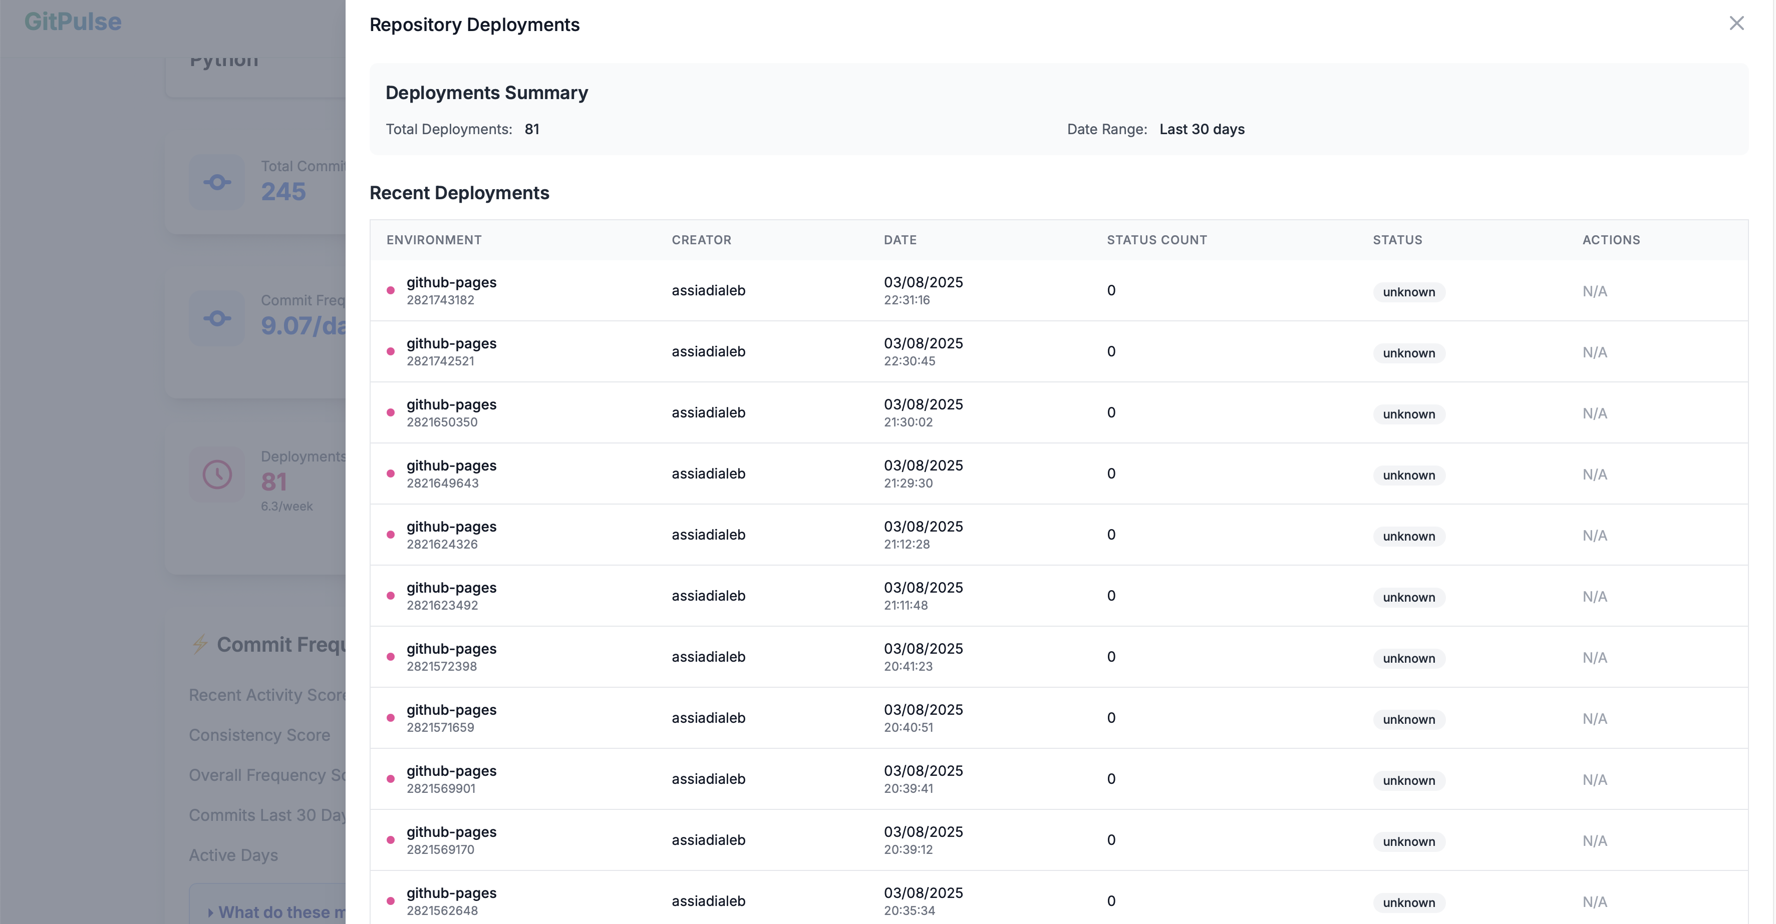Viewport: 1776px width, 924px height.
Task: Click the 'Last 30 days' date range value
Action: (1202, 130)
